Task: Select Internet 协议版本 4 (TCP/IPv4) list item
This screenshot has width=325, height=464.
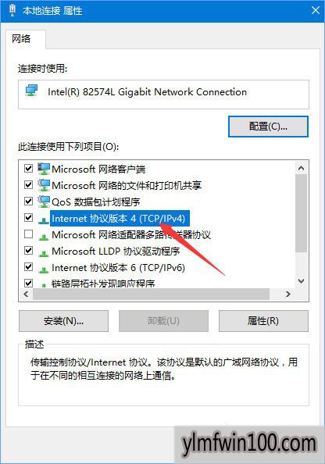Action: point(120,219)
